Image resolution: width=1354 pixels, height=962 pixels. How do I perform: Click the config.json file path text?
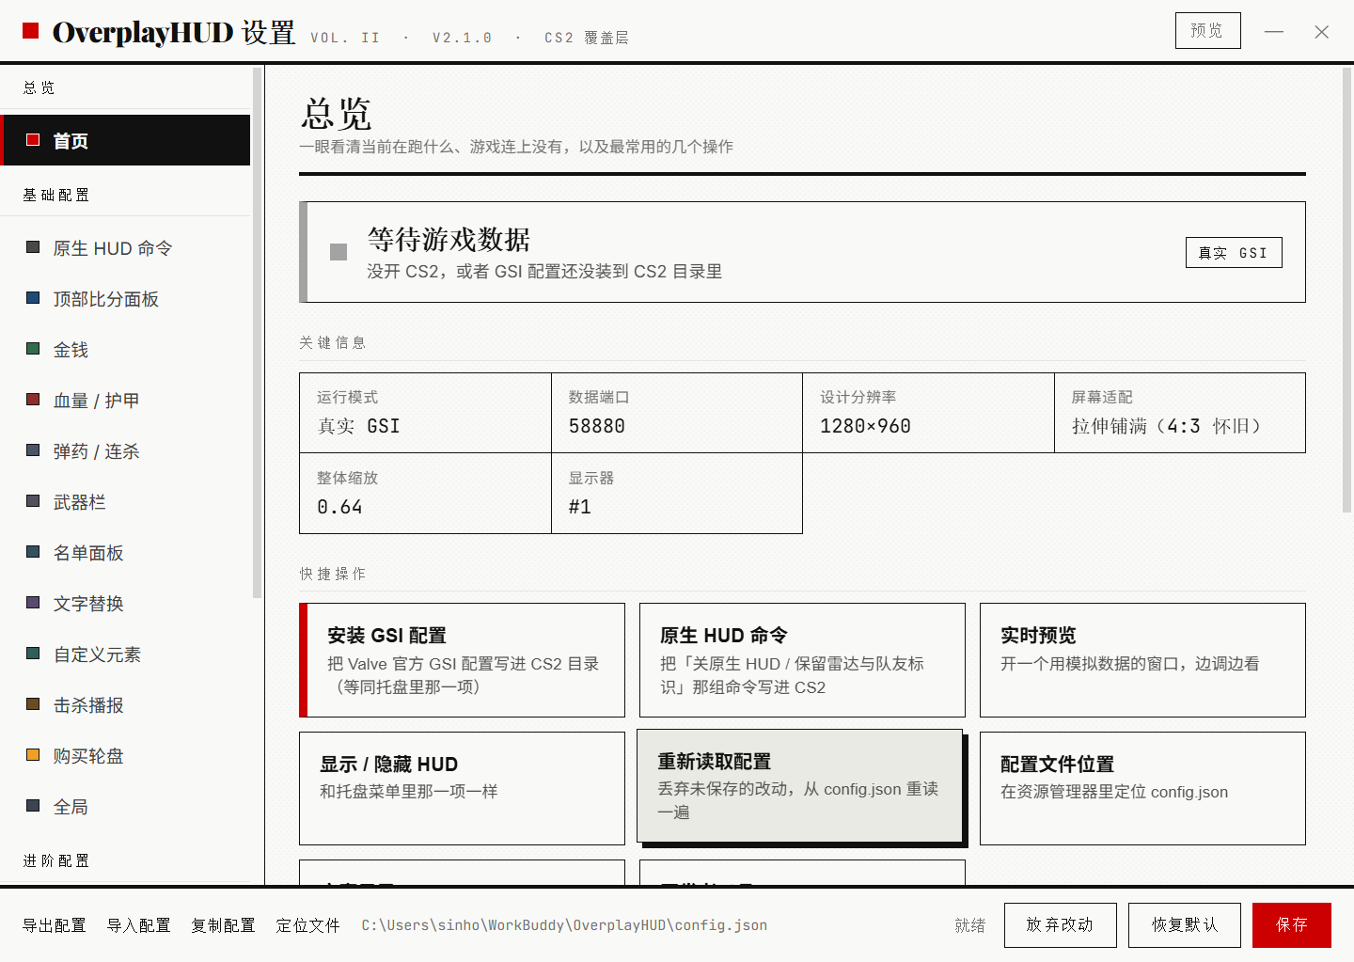[564, 925]
